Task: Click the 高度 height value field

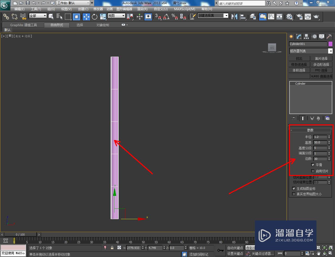Action: pyautogui.click(x=320, y=142)
